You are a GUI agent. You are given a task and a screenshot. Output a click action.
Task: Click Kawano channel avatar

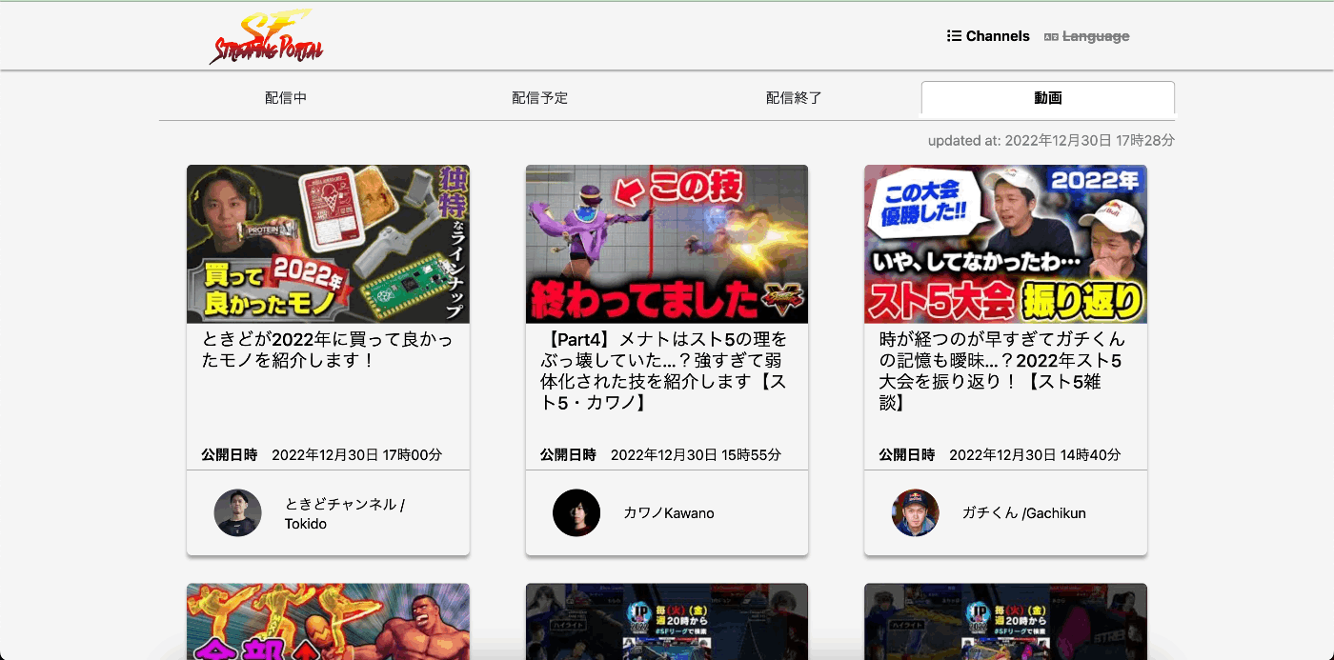[x=576, y=513]
